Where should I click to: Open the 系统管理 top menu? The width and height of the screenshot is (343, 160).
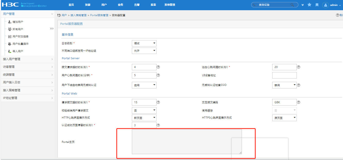(170, 5)
